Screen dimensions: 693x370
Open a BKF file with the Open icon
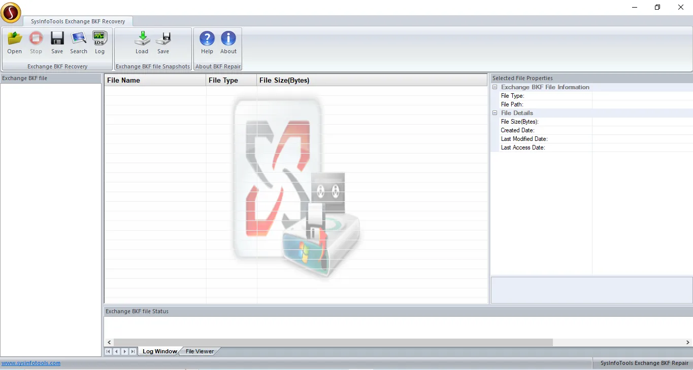(15, 43)
